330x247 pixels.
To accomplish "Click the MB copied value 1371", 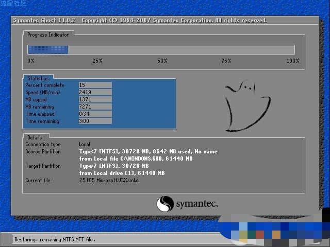I will [x=95, y=99].
